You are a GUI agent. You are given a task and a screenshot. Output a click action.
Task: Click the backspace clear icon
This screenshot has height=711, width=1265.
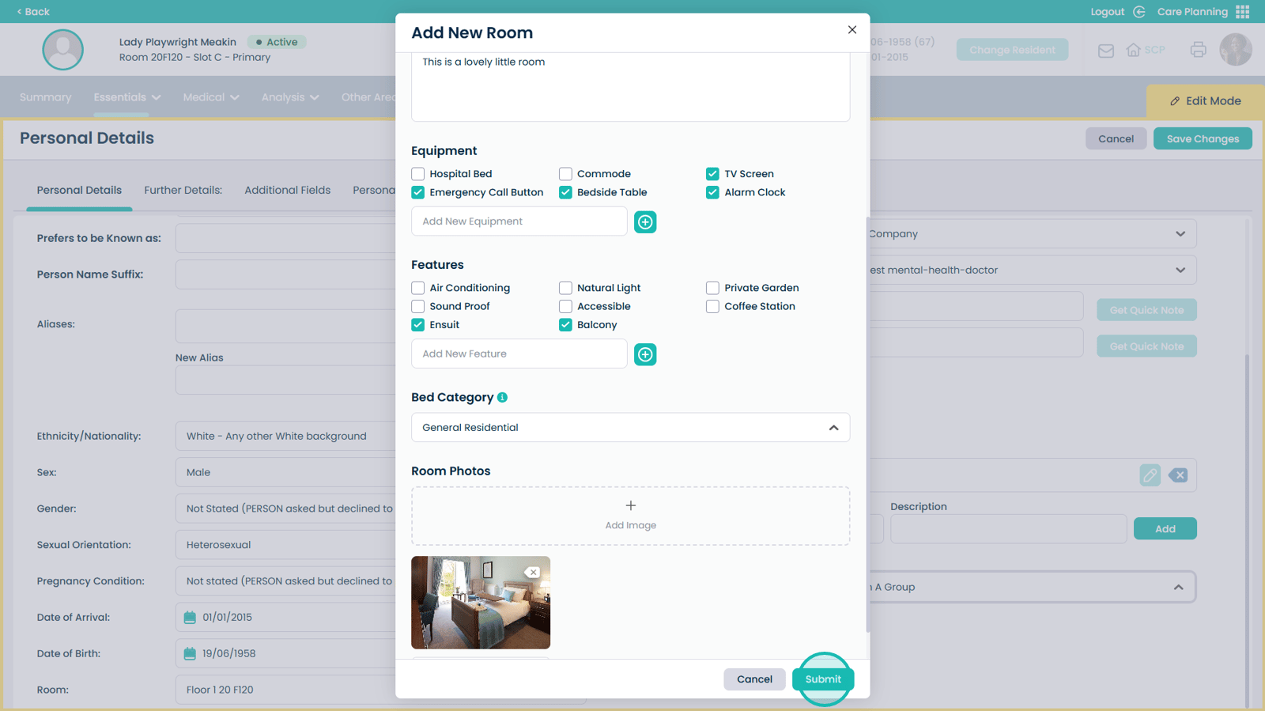[x=1178, y=475]
